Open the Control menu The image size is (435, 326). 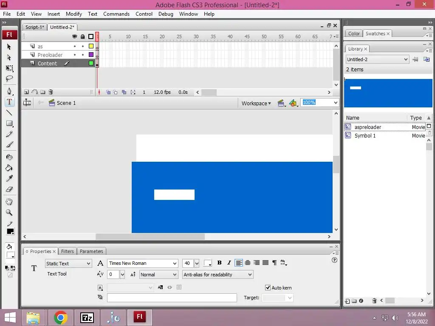click(x=144, y=14)
